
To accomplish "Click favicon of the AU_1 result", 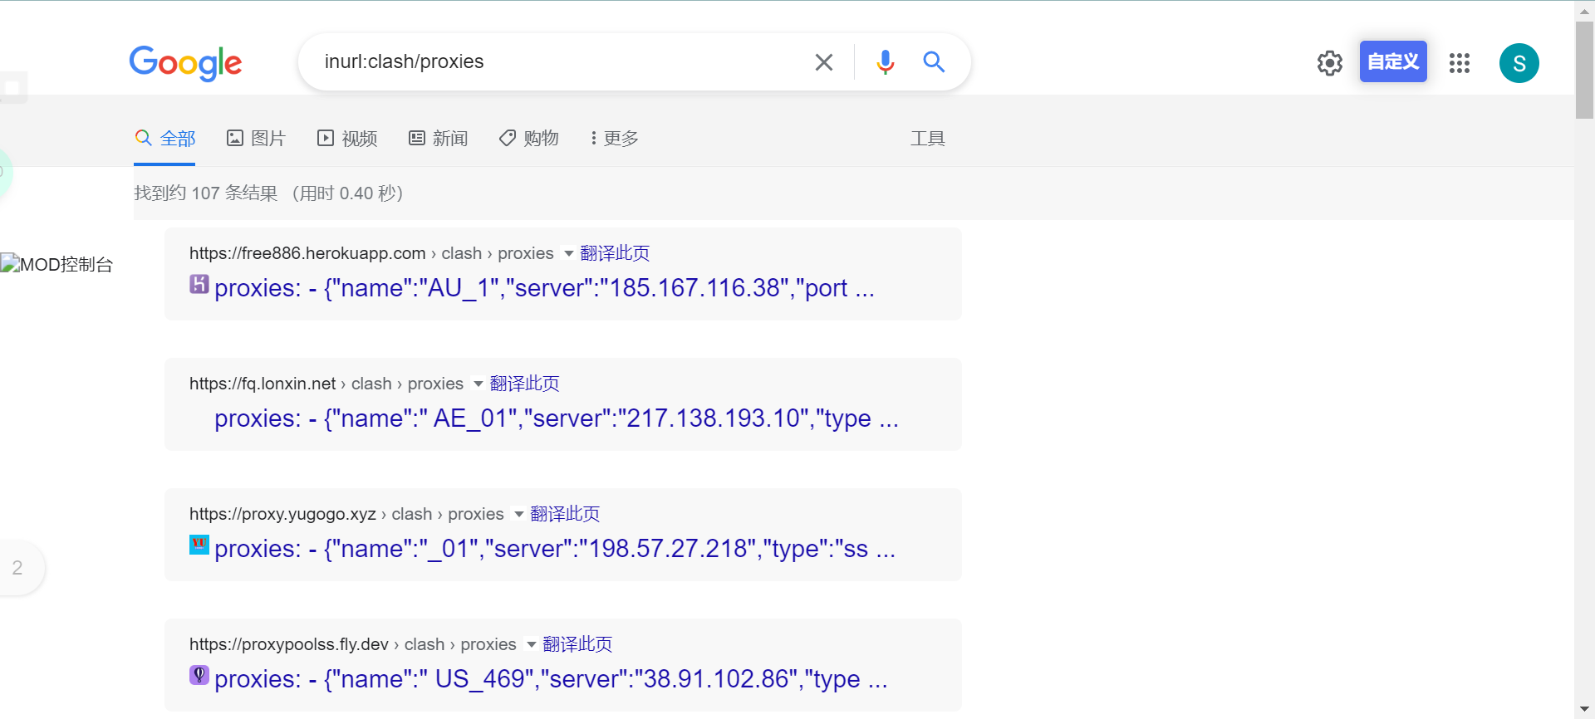I will [199, 284].
